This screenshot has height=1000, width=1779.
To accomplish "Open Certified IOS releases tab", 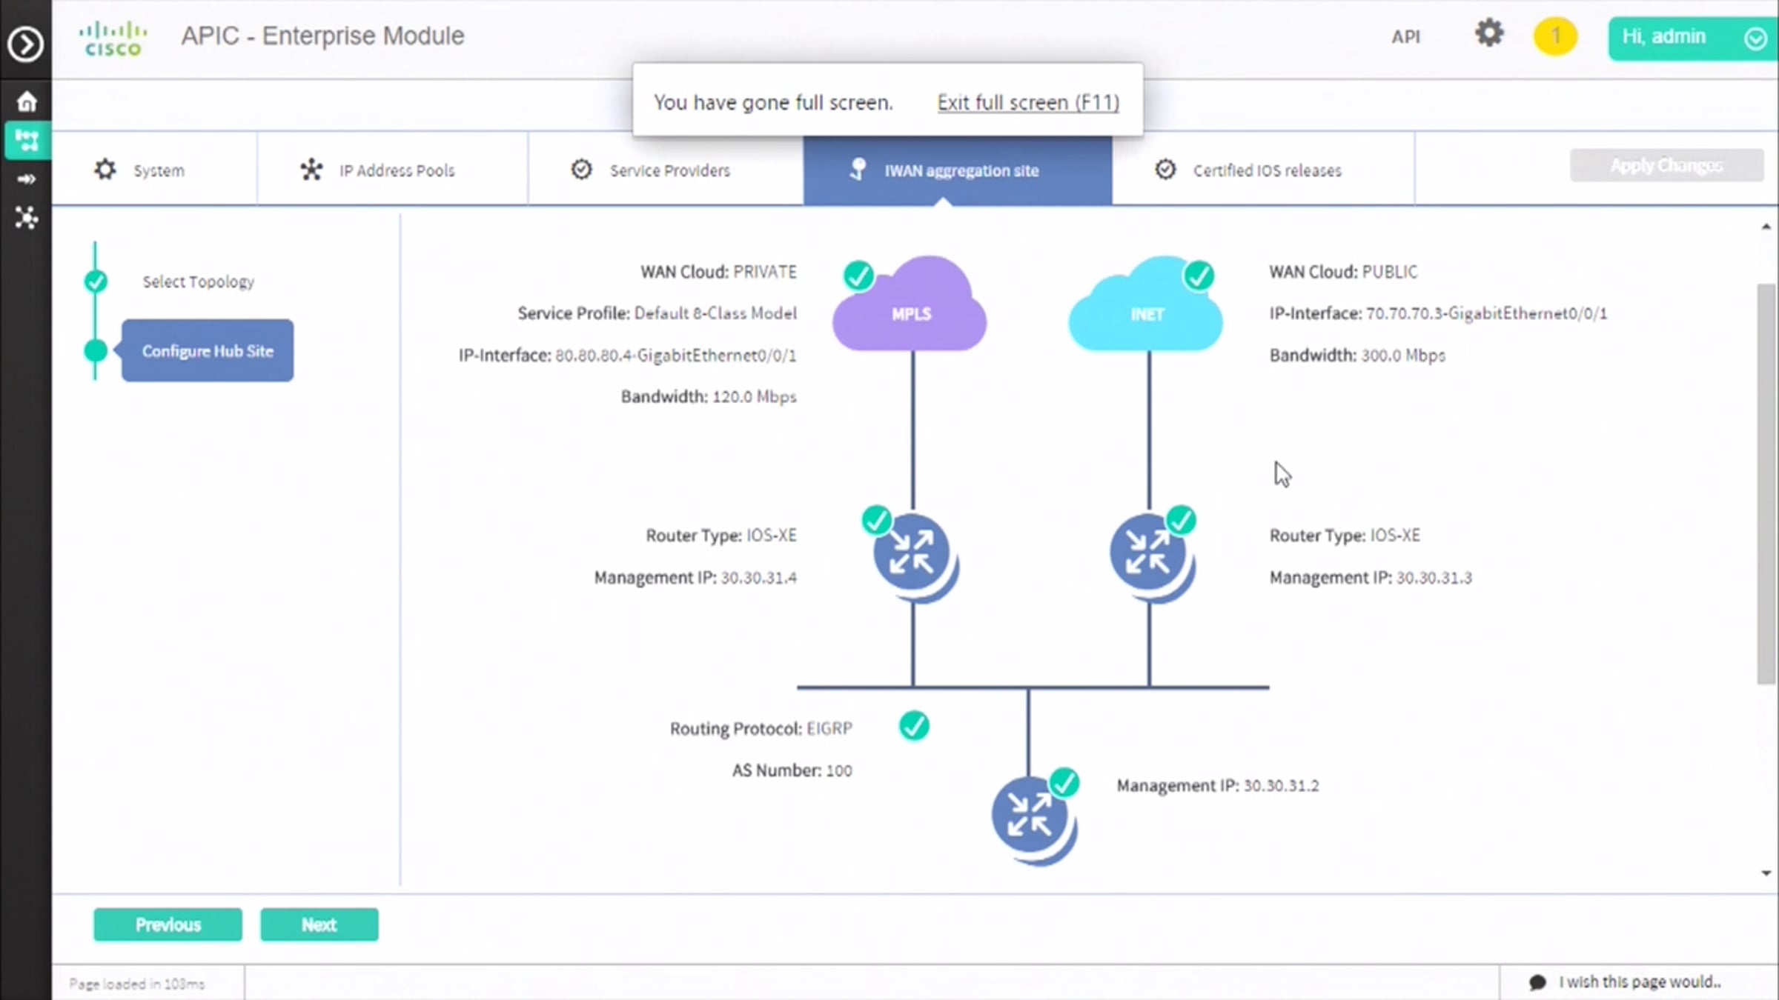I will click(x=1263, y=170).
